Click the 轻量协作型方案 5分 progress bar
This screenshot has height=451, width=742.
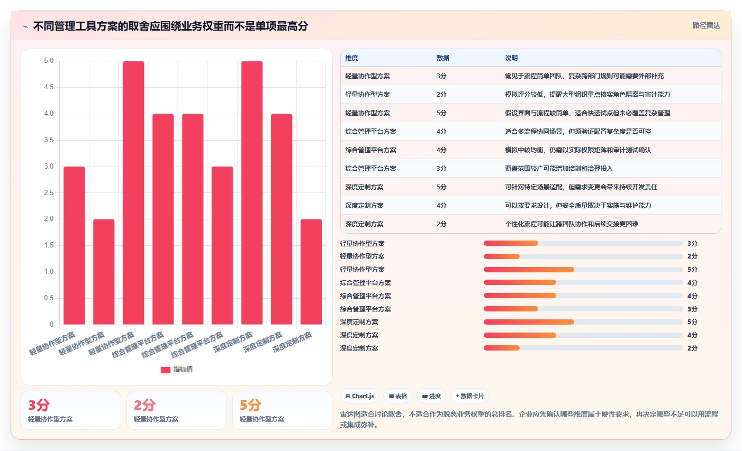click(x=583, y=270)
